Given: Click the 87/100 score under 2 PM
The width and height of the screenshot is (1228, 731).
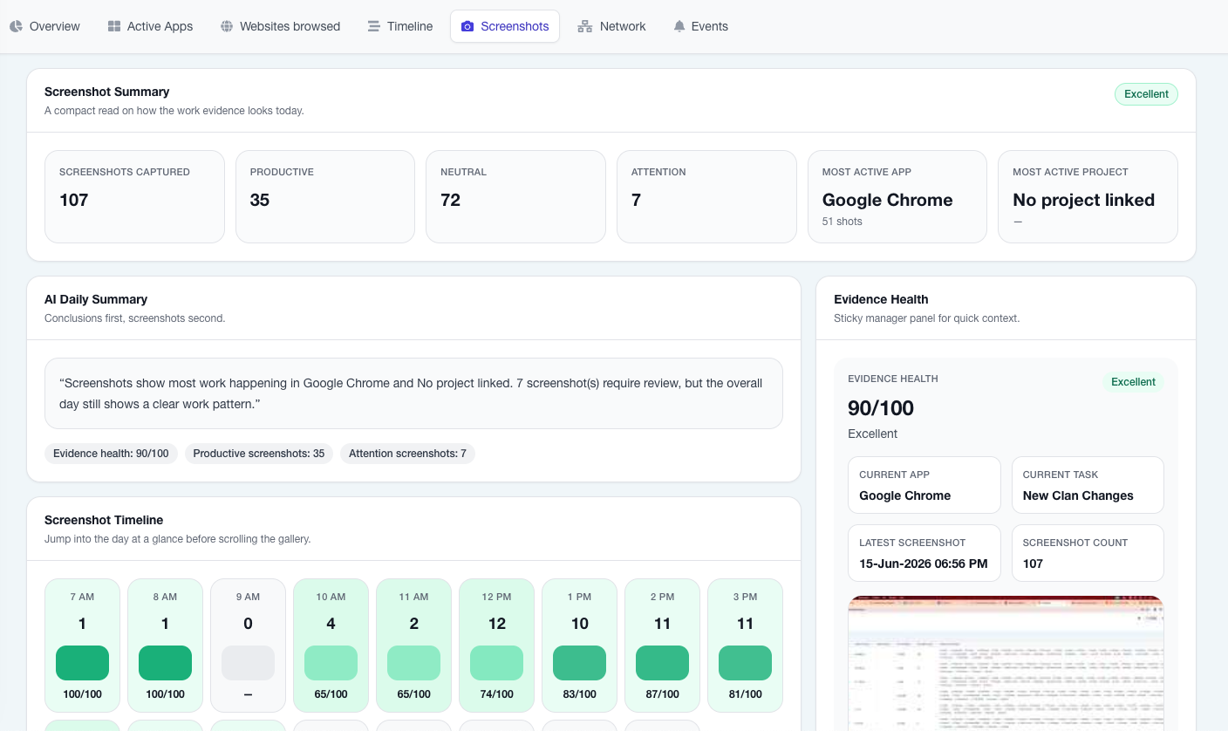Looking at the screenshot, I should [662, 694].
